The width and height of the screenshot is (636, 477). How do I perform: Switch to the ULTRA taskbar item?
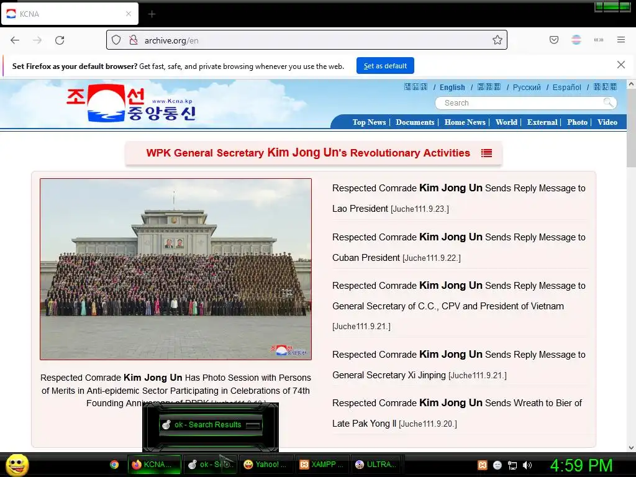(x=376, y=465)
